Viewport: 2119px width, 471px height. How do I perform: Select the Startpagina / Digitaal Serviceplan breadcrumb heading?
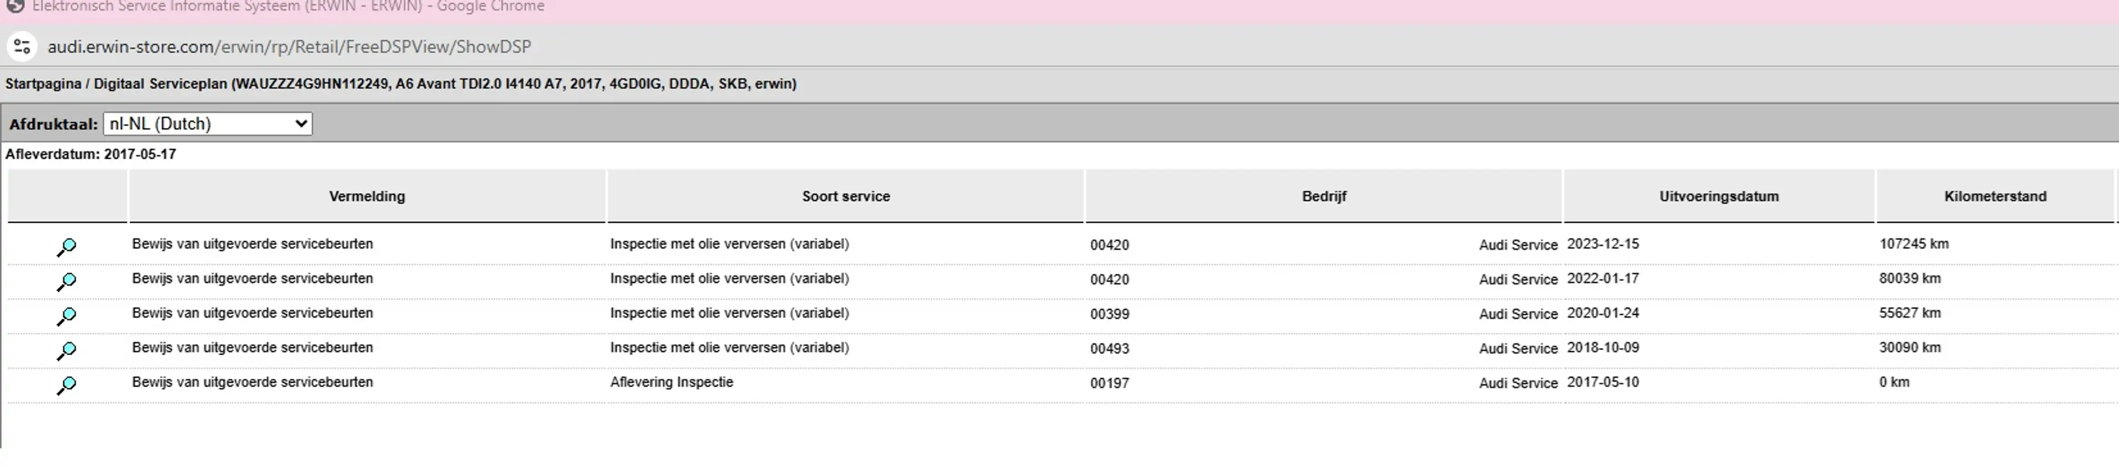[x=401, y=84]
